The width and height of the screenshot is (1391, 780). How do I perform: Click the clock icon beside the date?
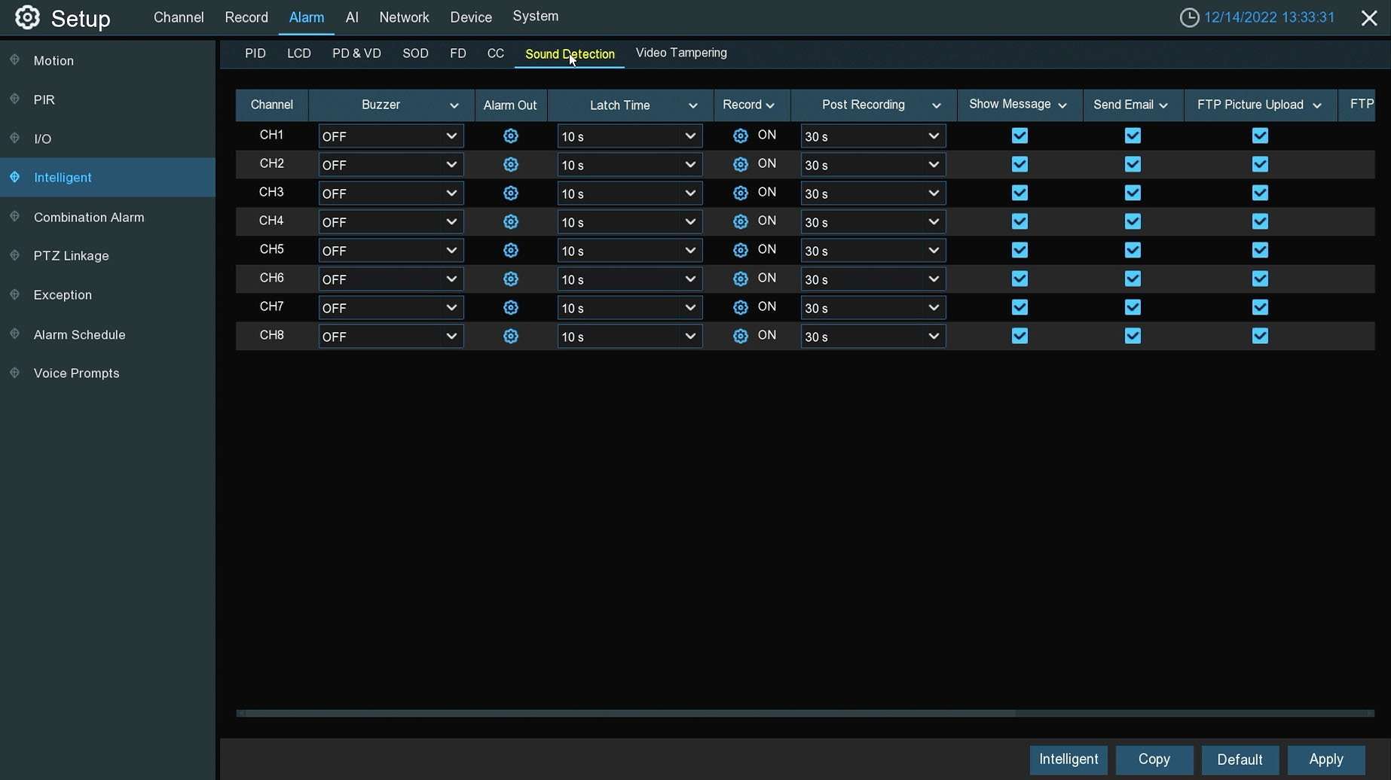(1188, 17)
